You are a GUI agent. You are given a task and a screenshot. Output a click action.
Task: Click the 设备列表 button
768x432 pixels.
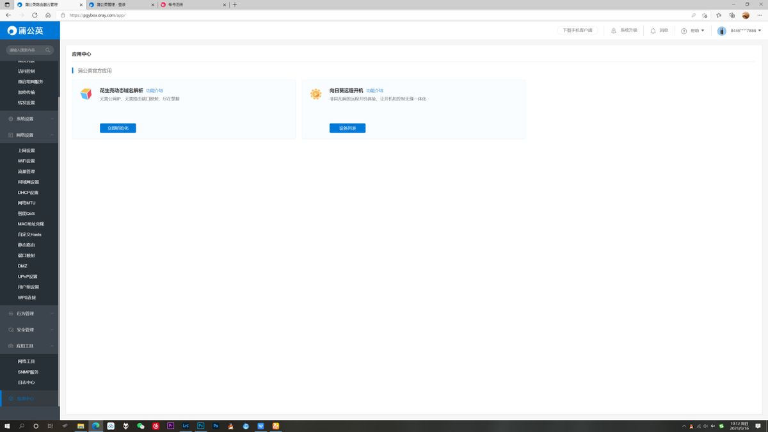[x=348, y=128]
